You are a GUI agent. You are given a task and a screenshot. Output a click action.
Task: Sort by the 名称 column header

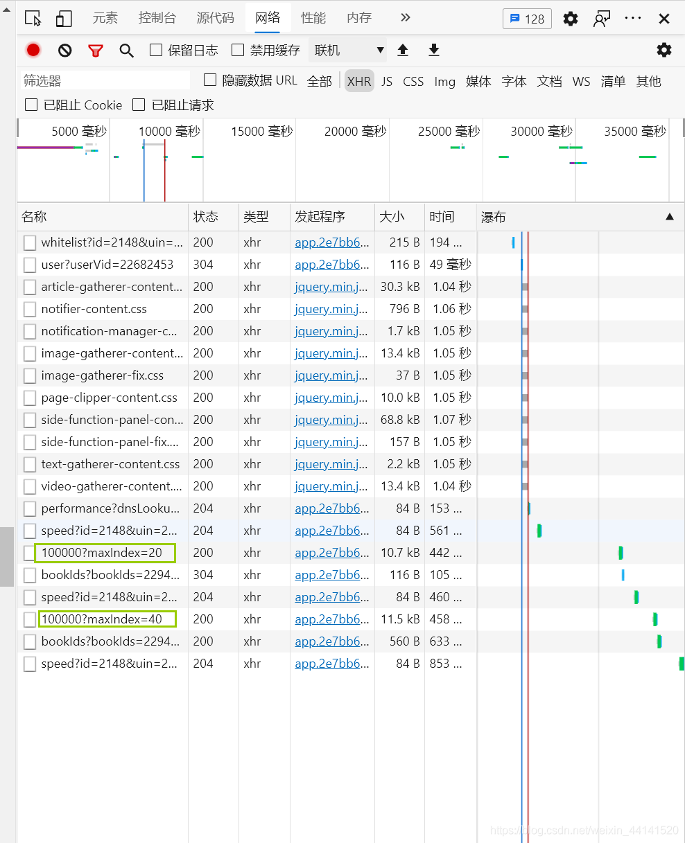[103, 217]
